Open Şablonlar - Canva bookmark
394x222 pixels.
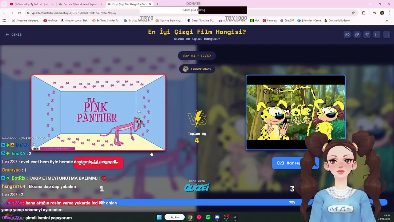coord(309,21)
